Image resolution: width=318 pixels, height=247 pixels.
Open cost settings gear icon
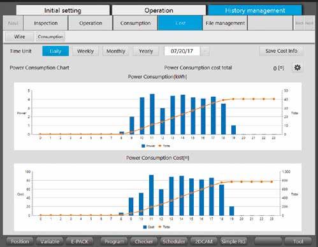[x=297, y=67]
